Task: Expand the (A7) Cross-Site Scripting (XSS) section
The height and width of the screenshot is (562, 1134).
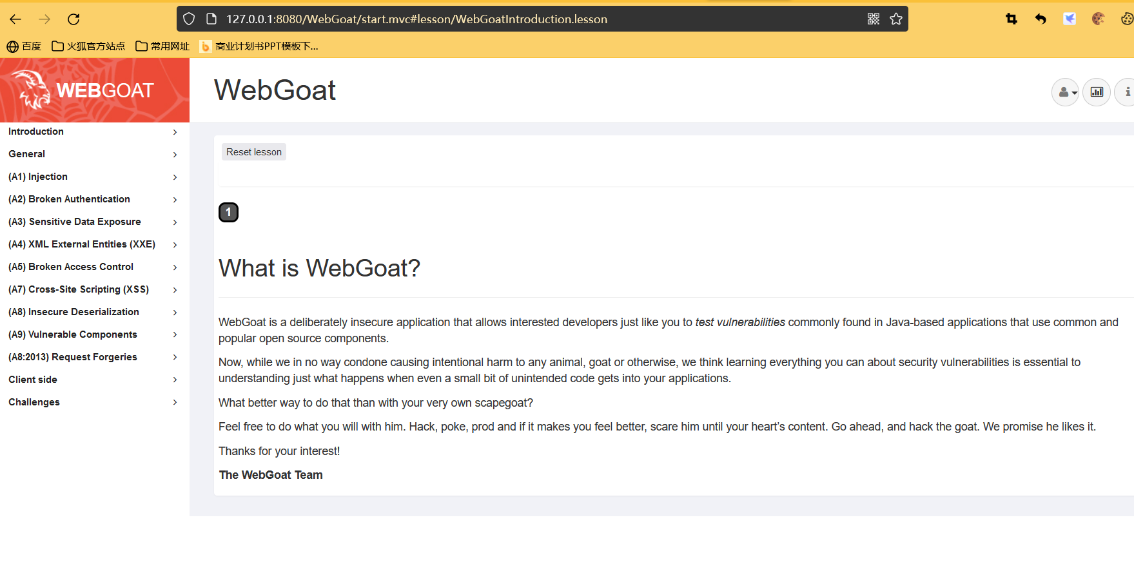Action: point(92,289)
